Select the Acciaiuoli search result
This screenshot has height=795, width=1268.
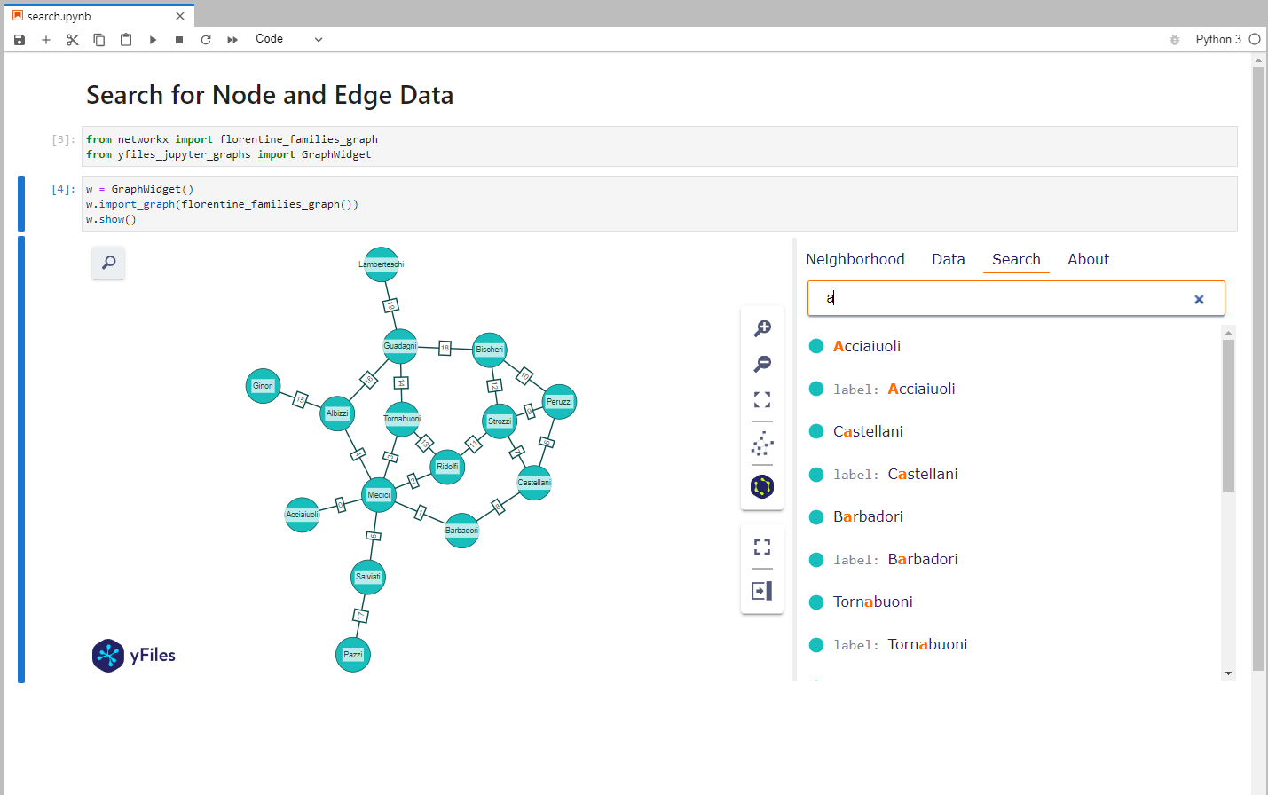[x=867, y=346]
